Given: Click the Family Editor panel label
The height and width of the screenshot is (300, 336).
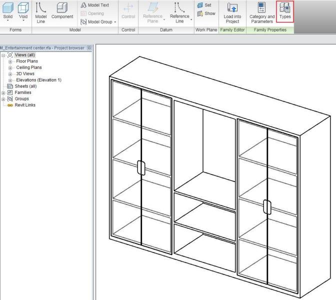Looking at the screenshot, I should (x=232, y=30).
